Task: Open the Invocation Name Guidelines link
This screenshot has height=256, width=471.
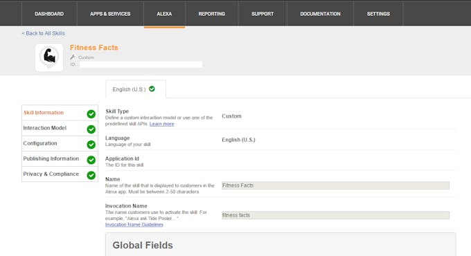Action: click(134, 224)
